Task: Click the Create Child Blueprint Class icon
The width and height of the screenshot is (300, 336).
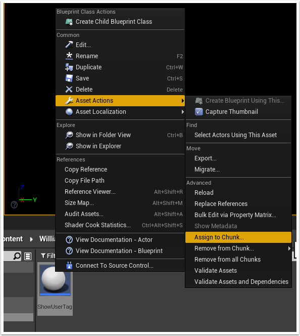Action: 69,22
